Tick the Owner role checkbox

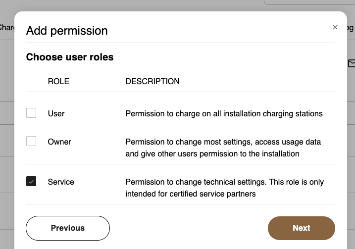(31, 142)
